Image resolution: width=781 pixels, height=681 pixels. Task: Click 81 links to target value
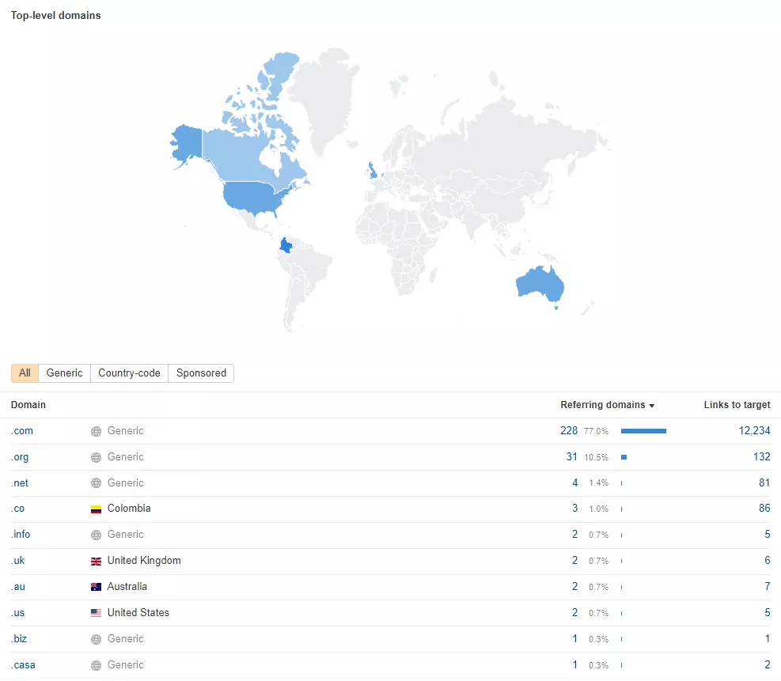(x=764, y=482)
